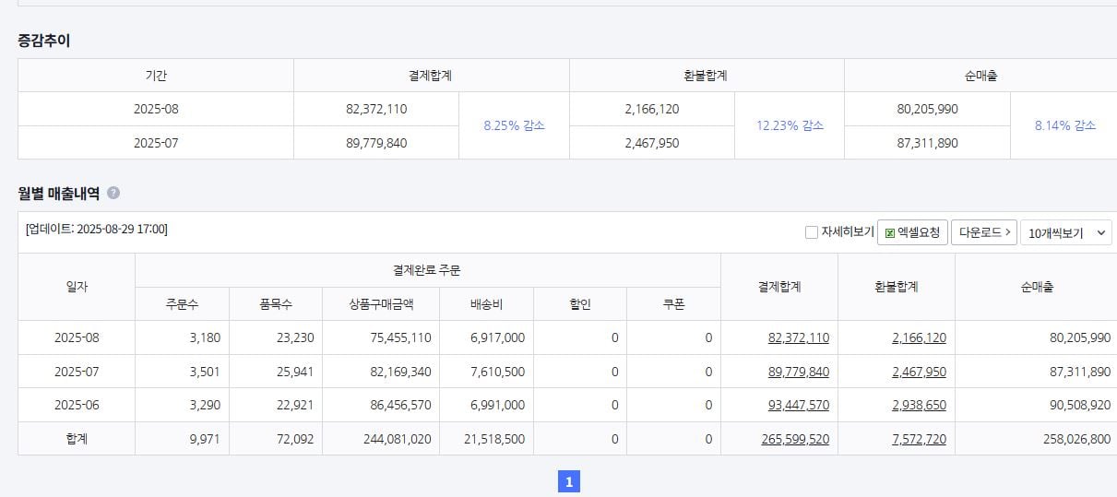Click the 합계 row label
This screenshot has height=497, width=1117.
[77, 440]
